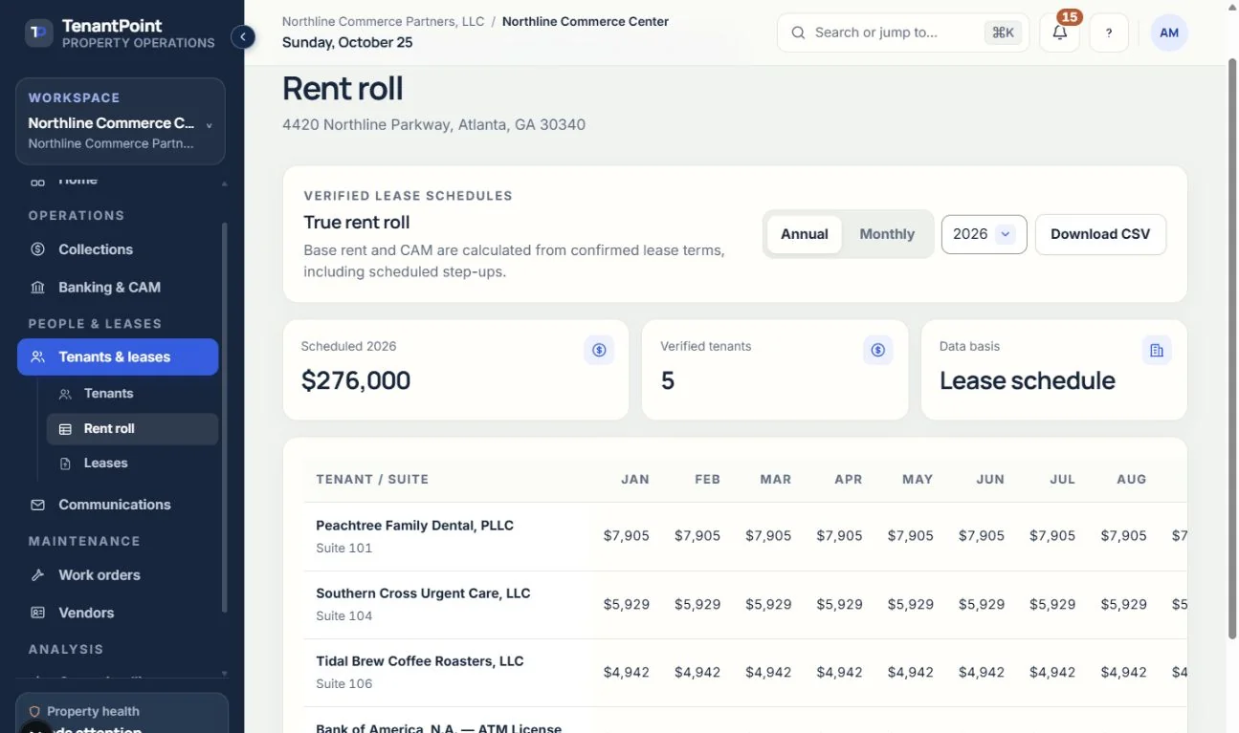1239x733 pixels.
Task: Open the Property health card
Action: click(x=122, y=713)
